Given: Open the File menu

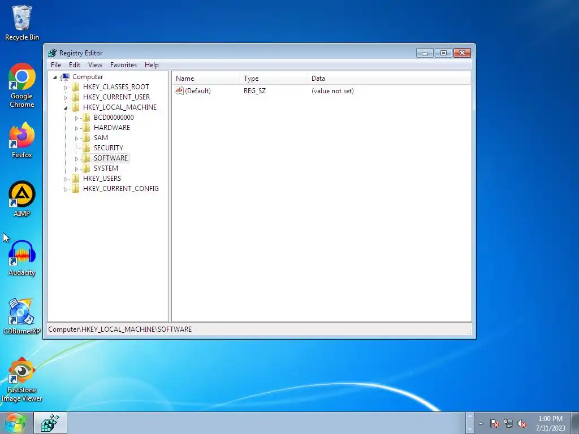Looking at the screenshot, I should (56, 65).
